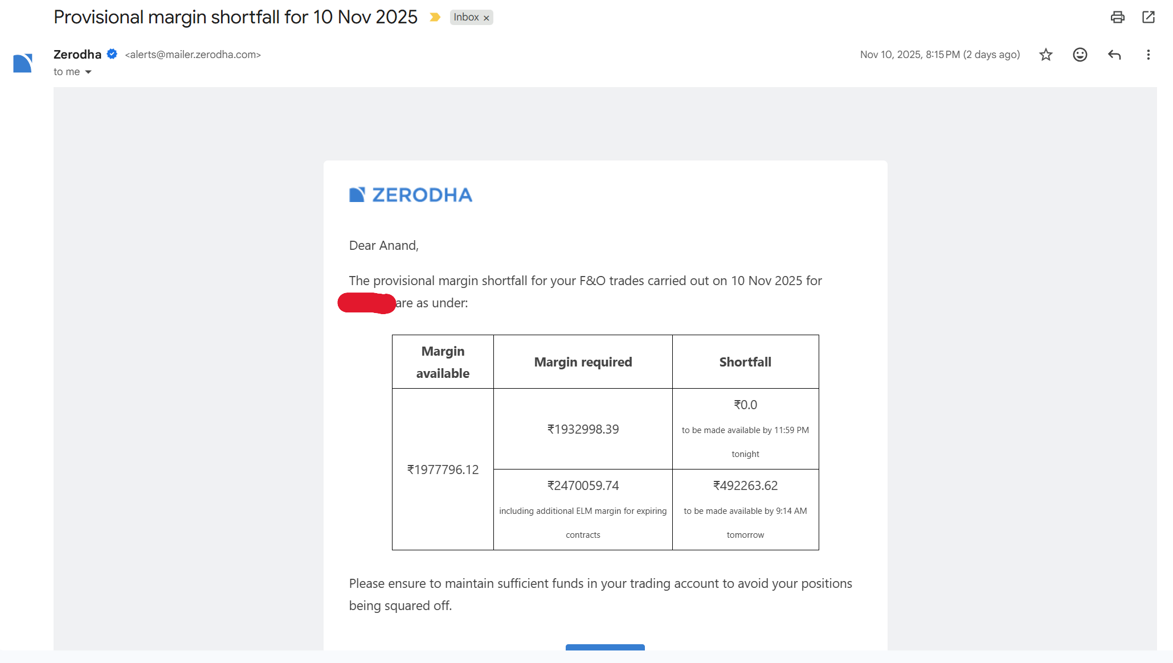Star the Zerodha email
The height and width of the screenshot is (663, 1173).
(1045, 55)
